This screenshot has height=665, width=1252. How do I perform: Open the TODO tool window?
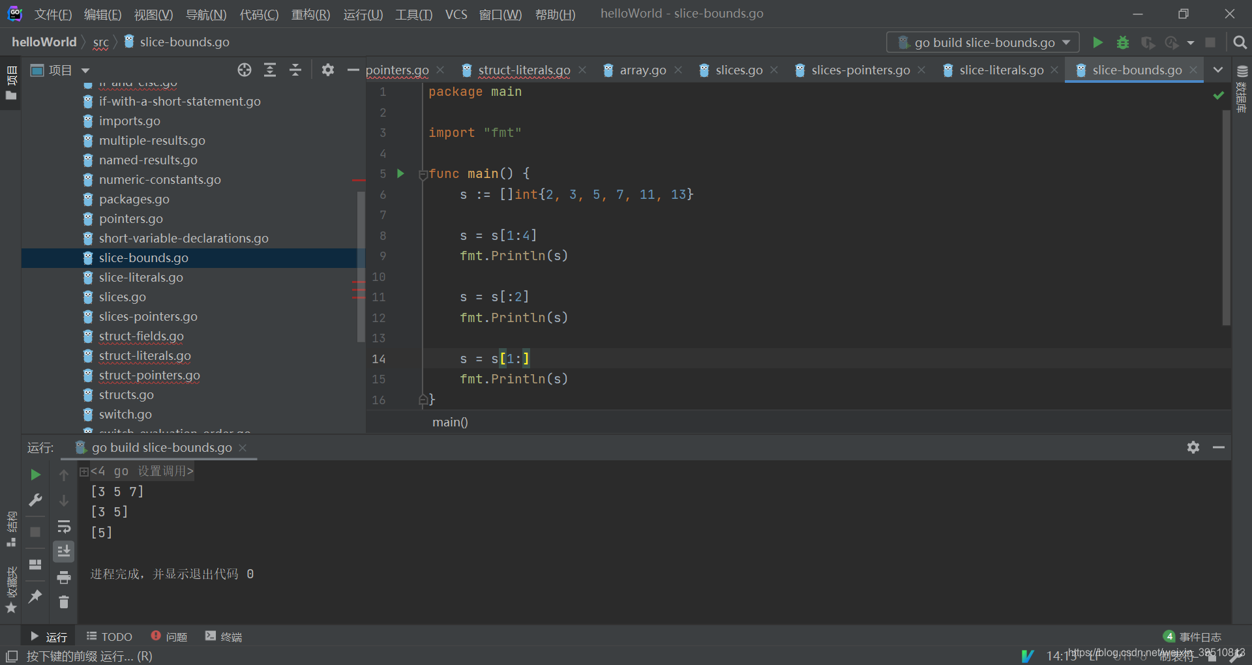click(x=110, y=637)
